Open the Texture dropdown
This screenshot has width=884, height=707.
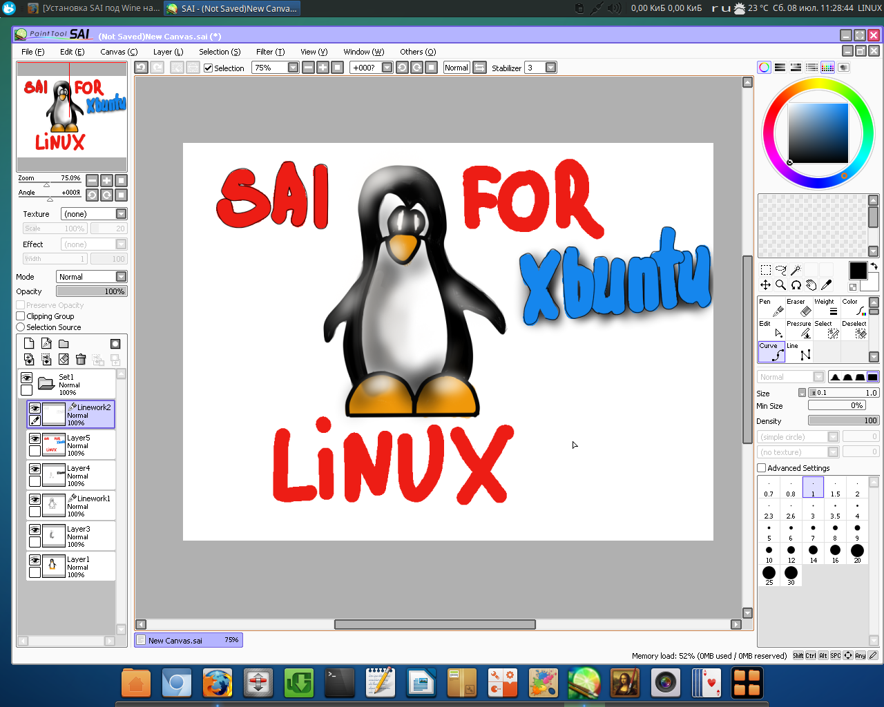94,214
